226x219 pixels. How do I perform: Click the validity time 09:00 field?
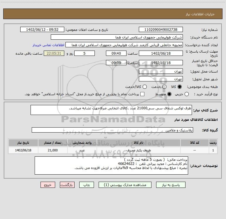pos(116,63)
